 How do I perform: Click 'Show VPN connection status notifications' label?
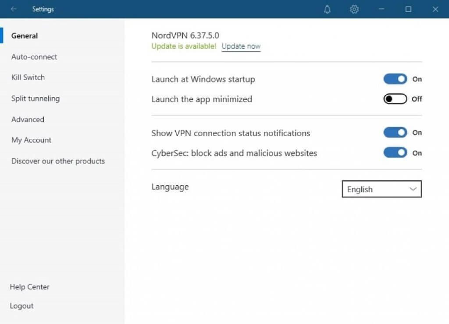tap(231, 133)
